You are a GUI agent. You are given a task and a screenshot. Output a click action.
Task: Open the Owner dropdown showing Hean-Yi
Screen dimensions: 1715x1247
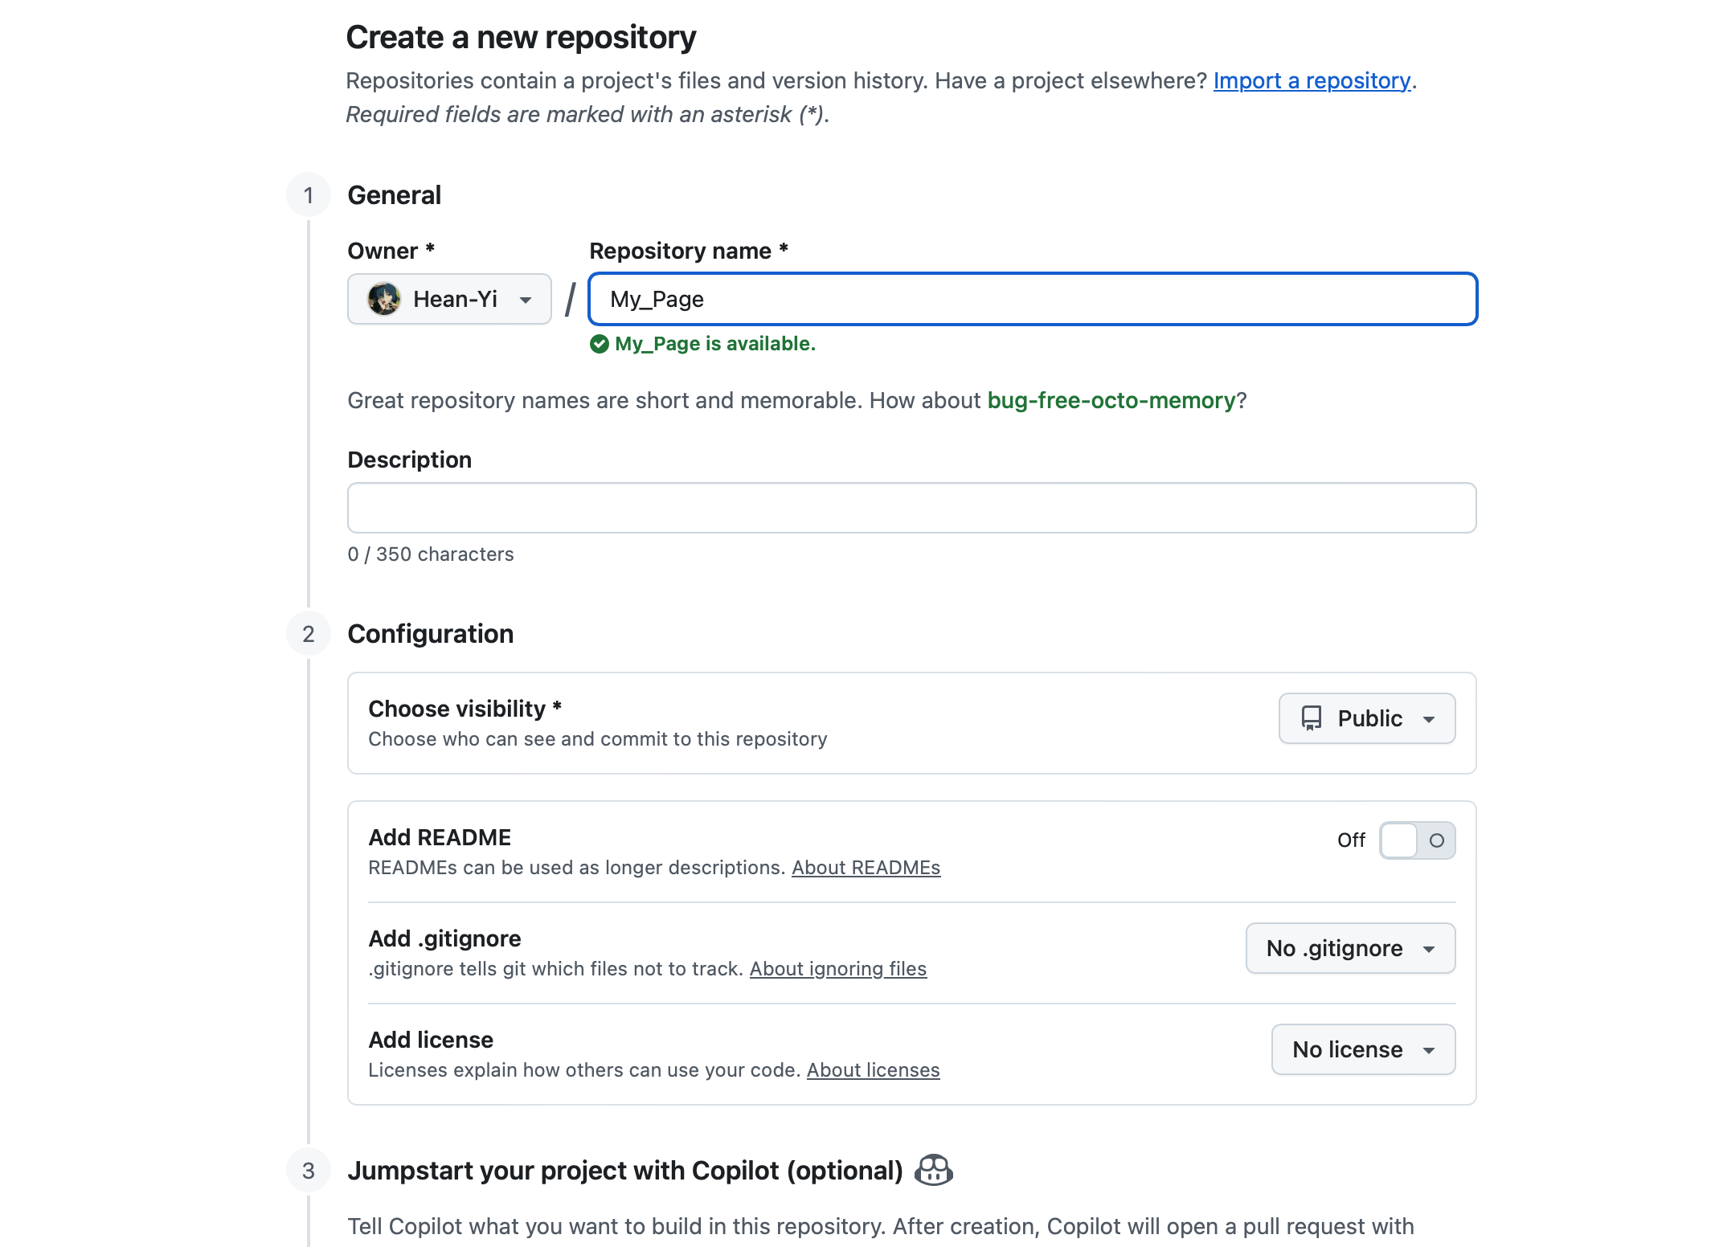pyautogui.click(x=449, y=299)
